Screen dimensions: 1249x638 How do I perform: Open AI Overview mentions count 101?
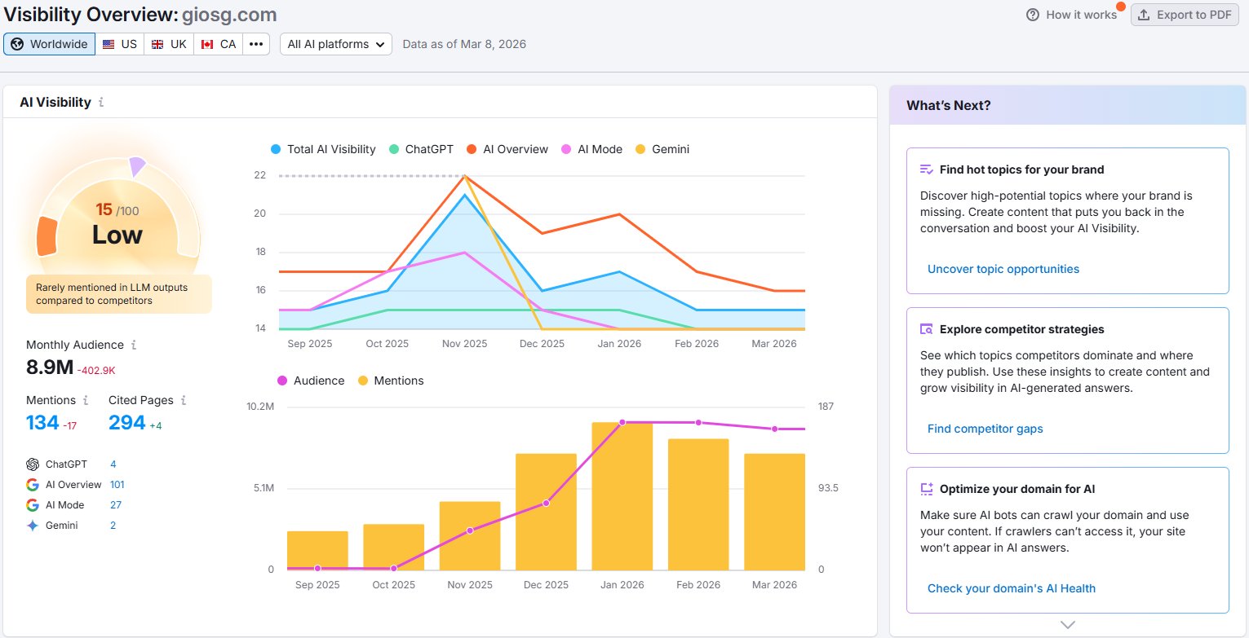pyautogui.click(x=117, y=485)
